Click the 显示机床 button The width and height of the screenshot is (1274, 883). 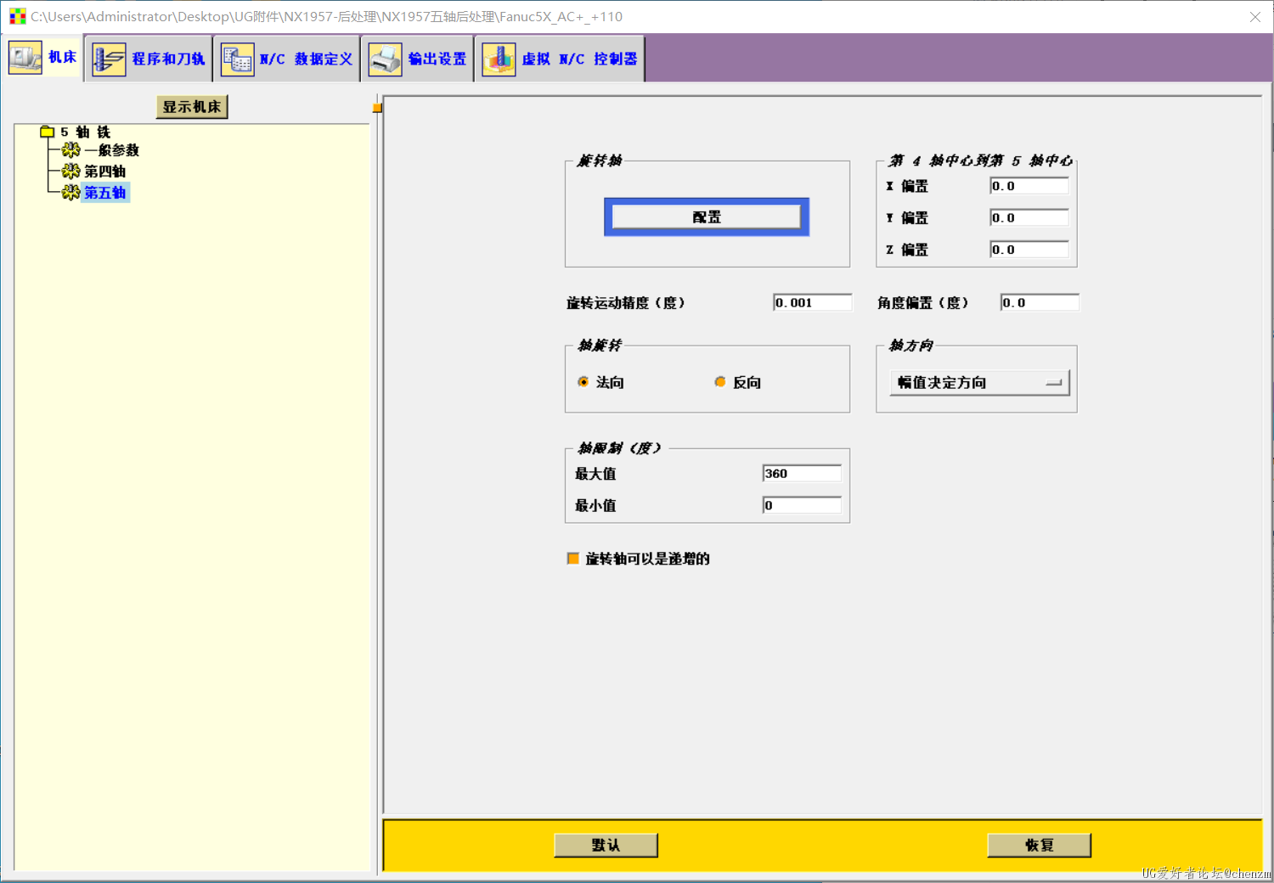coord(192,107)
